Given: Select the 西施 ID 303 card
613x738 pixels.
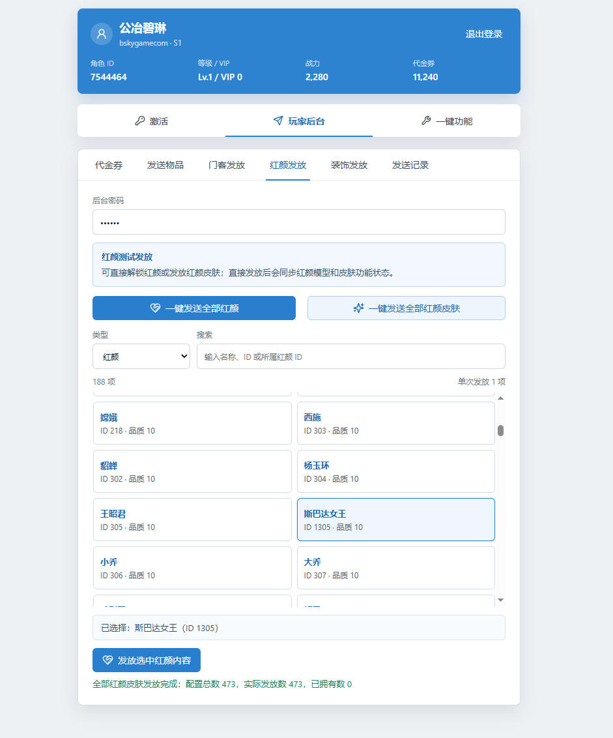Looking at the screenshot, I should (395, 423).
